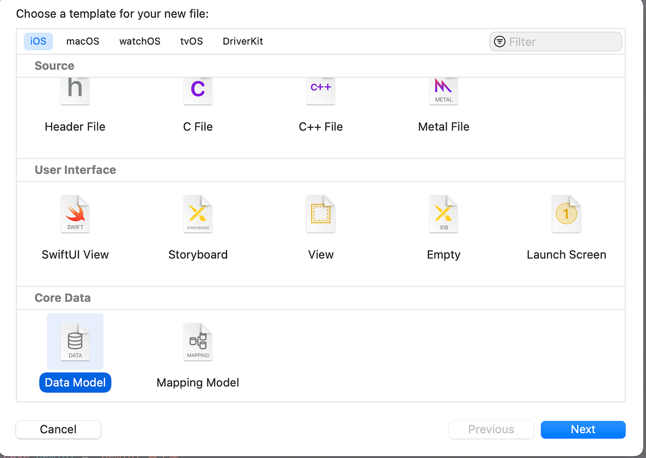Choose the C++ File template
Viewport: 646px width, 458px height.
click(x=320, y=99)
